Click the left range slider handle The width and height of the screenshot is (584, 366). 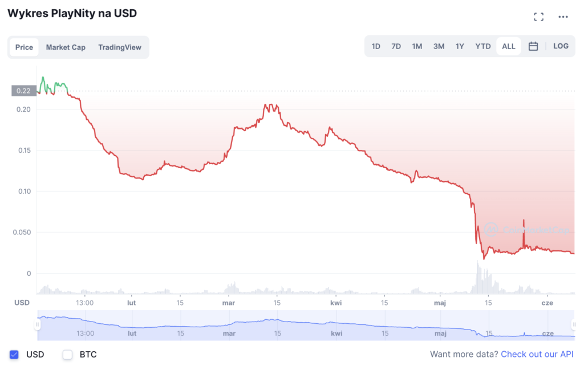(38, 324)
